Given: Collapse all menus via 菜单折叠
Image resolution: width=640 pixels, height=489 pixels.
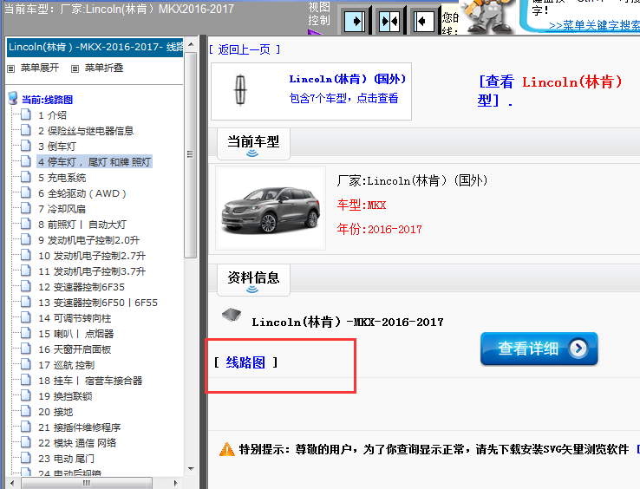Looking at the screenshot, I should pyautogui.click(x=104, y=68).
